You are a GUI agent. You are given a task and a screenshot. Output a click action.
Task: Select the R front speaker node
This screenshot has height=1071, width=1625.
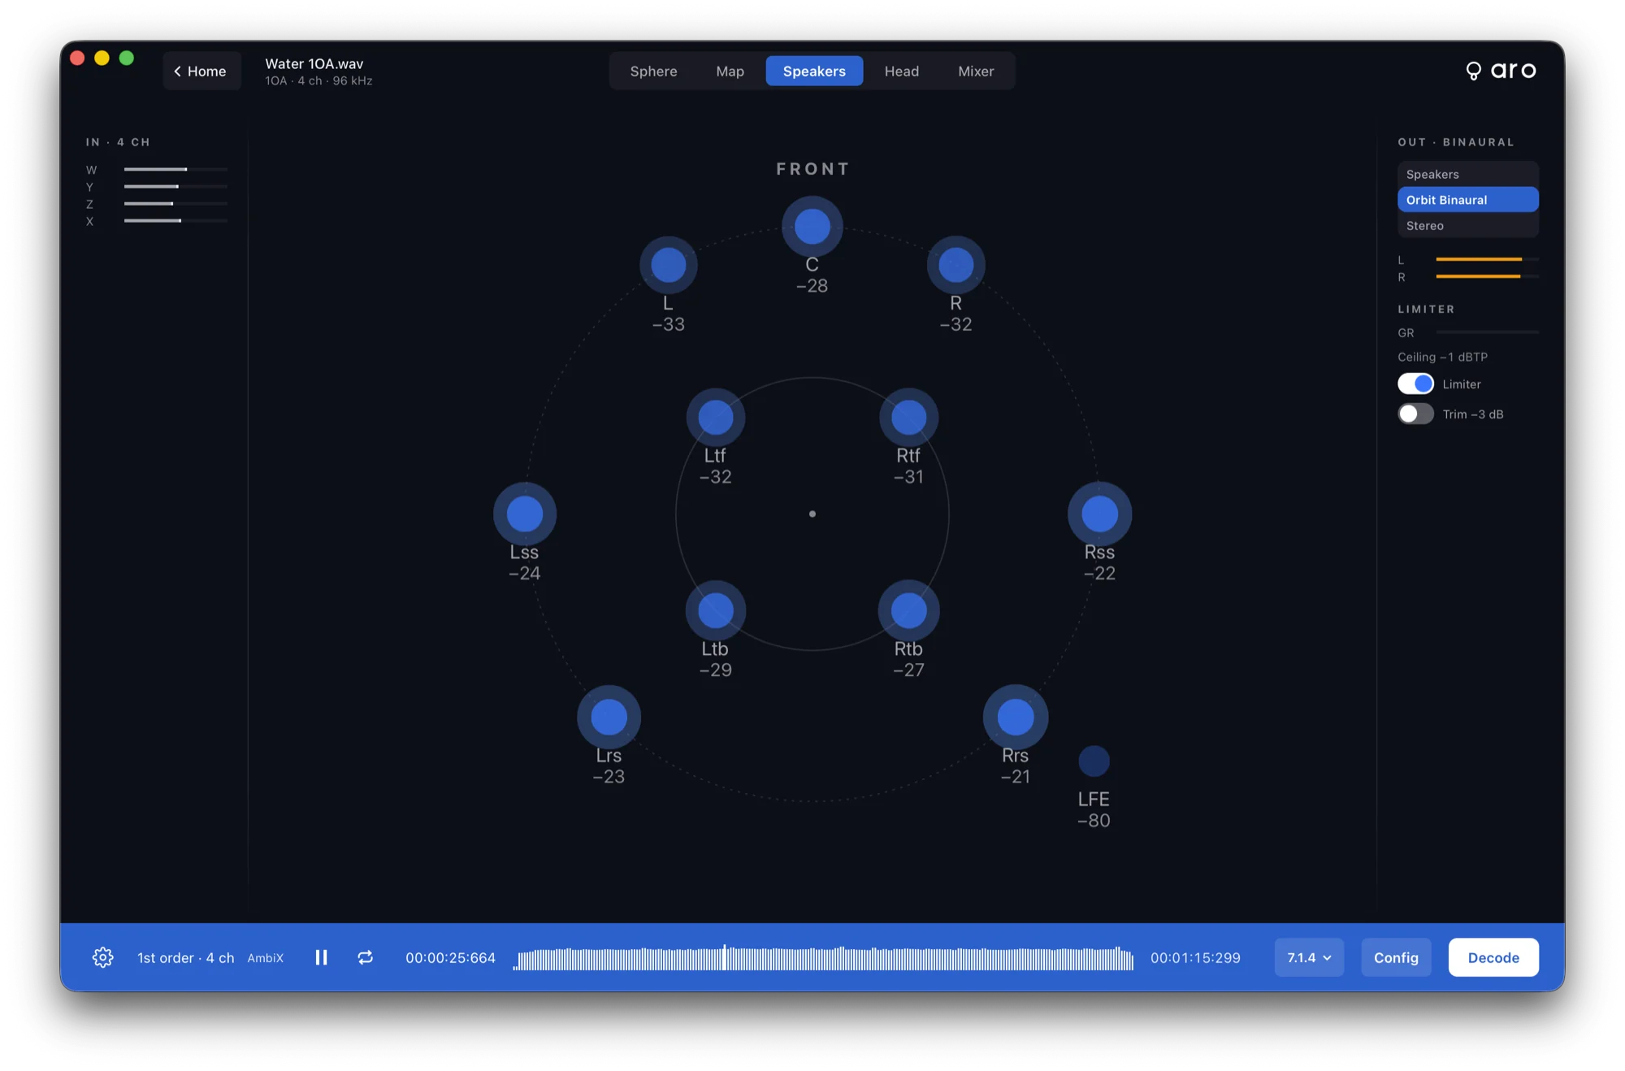(x=955, y=265)
